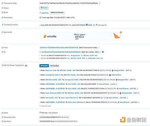
Task: Switch to the All Transfers tab
Action: pyautogui.click(x=44, y=66)
